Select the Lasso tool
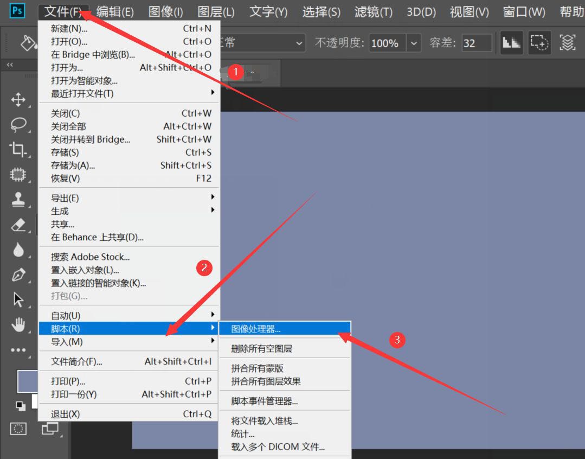585x459 pixels. pyautogui.click(x=18, y=125)
